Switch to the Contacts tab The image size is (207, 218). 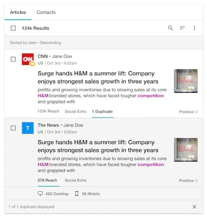pyautogui.click(x=46, y=12)
